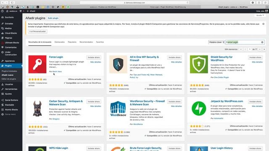Install the Force Login plugin now
The width and height of the screenshot is (269, 151).
94,57
